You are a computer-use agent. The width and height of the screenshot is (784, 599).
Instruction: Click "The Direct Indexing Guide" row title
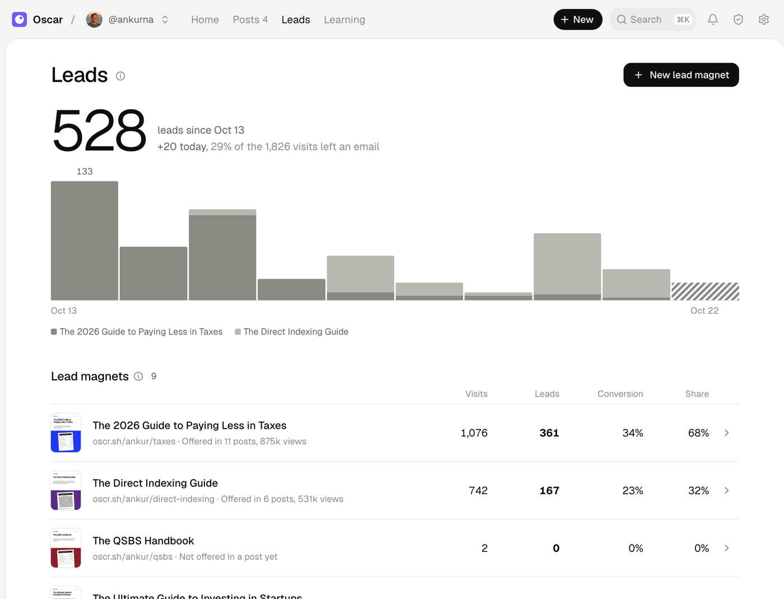click(x=155, y=483)
